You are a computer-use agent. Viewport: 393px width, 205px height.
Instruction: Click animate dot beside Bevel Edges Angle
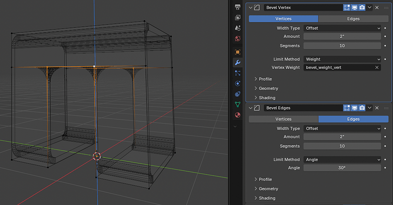coord(385,167)
